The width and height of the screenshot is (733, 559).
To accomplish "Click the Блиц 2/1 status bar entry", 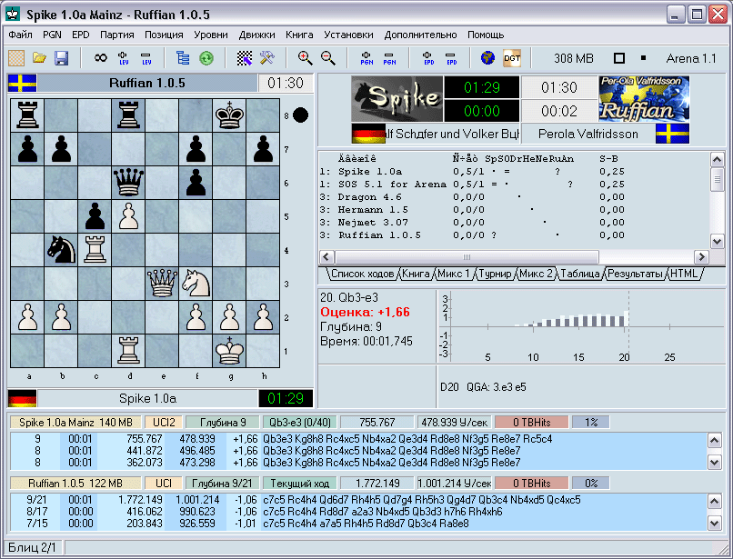I will tap(33, 547).
